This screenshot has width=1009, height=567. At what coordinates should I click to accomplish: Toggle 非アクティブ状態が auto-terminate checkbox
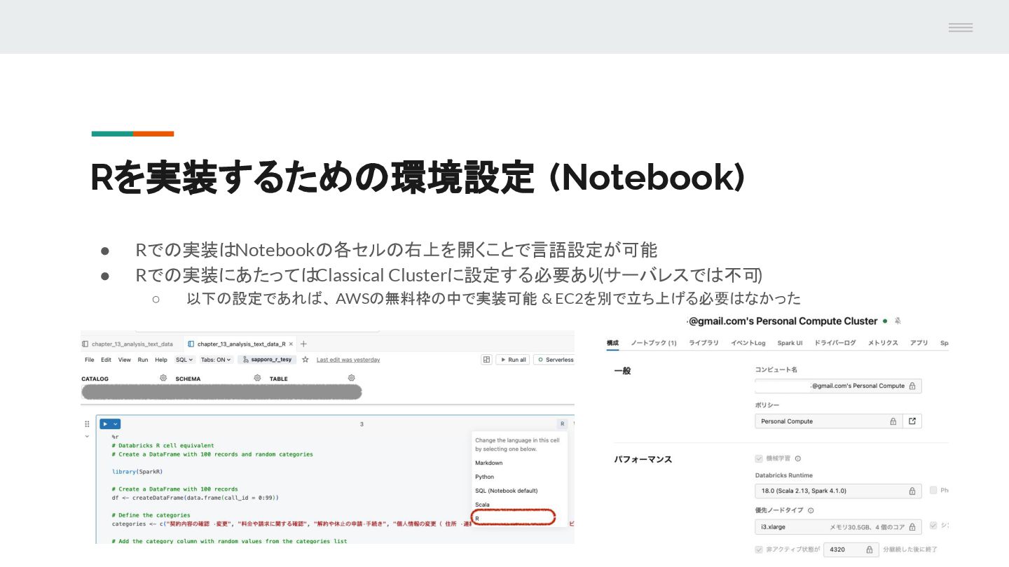[x=759, y=549]
